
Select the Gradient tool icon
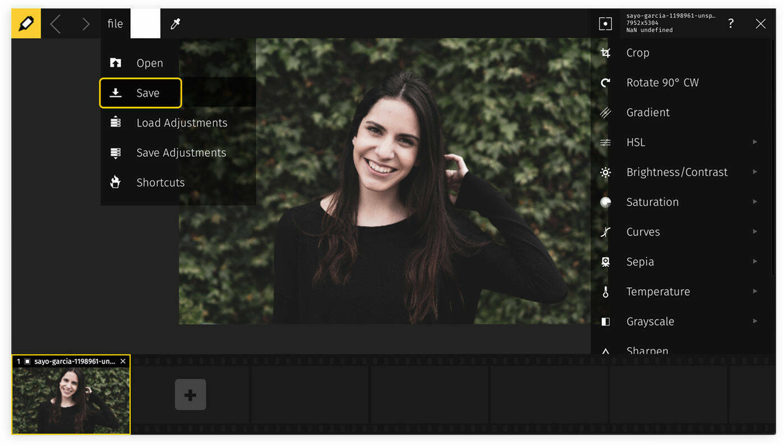pos(606,112)
